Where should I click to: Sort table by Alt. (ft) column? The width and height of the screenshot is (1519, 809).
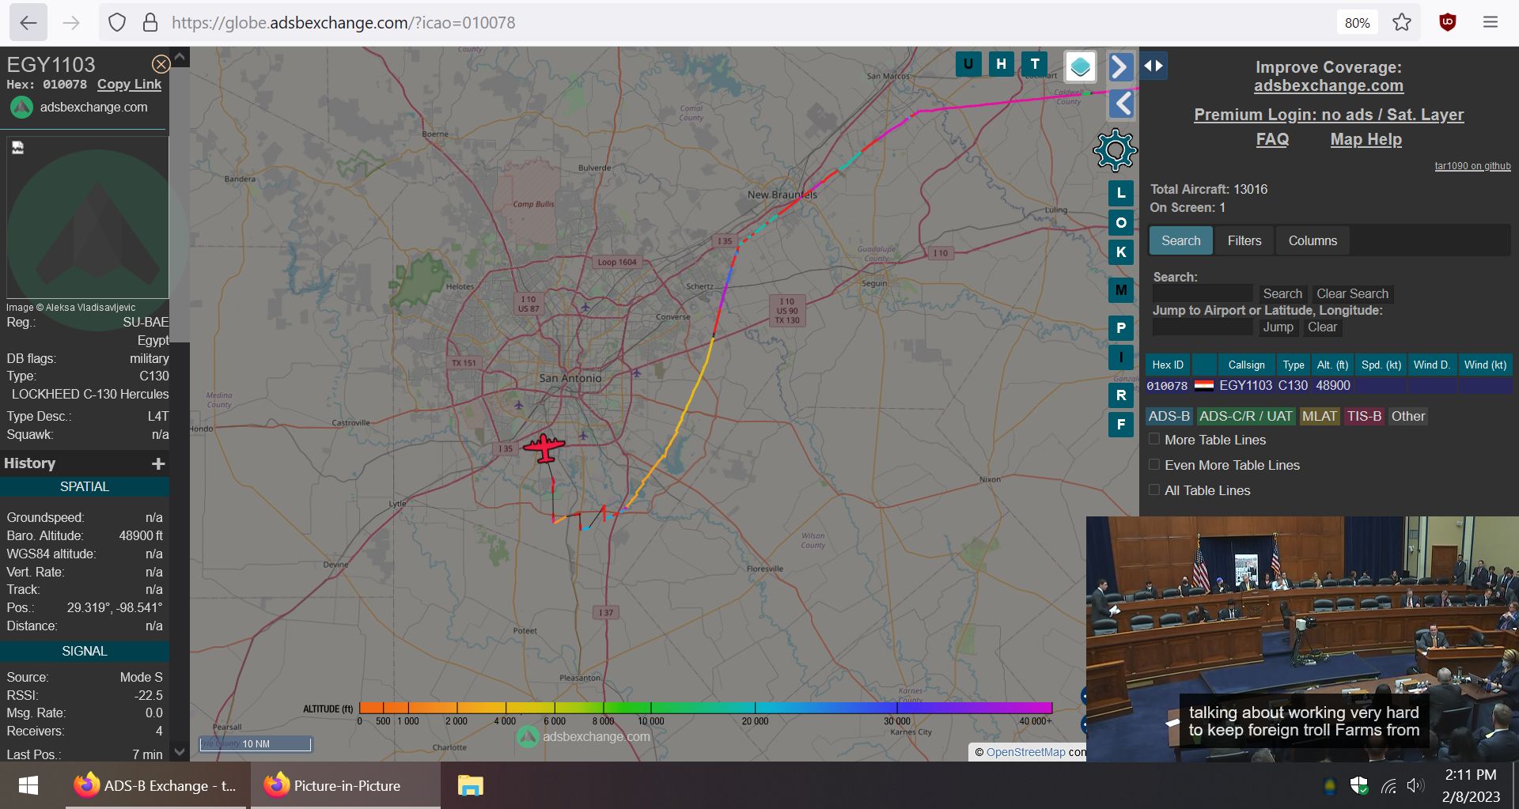(x=1332, y=365)
